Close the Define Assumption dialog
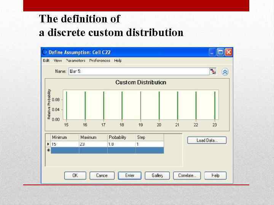Screen dimensions: 274x205 click(229, 52)
